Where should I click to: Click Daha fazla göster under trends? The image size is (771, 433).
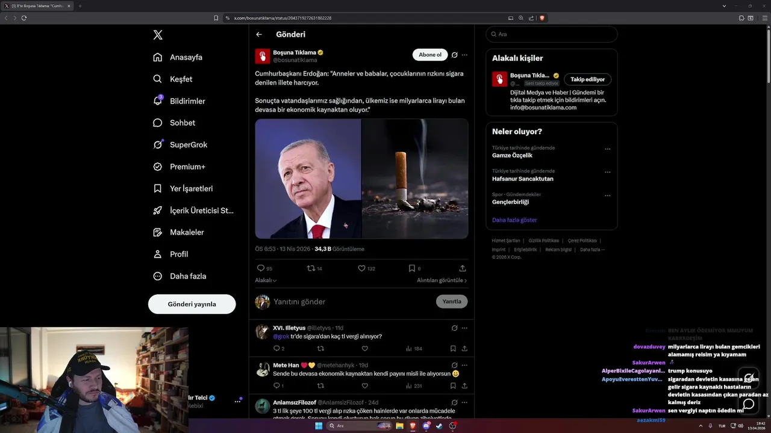click(x=514, y=220)
